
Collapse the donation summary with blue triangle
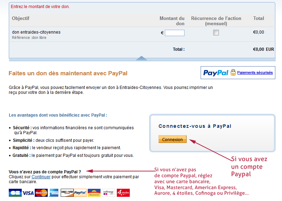pos(142,58)
